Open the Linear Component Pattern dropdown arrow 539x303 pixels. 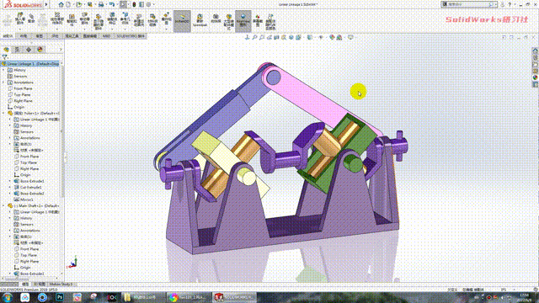tap(57, 29)
